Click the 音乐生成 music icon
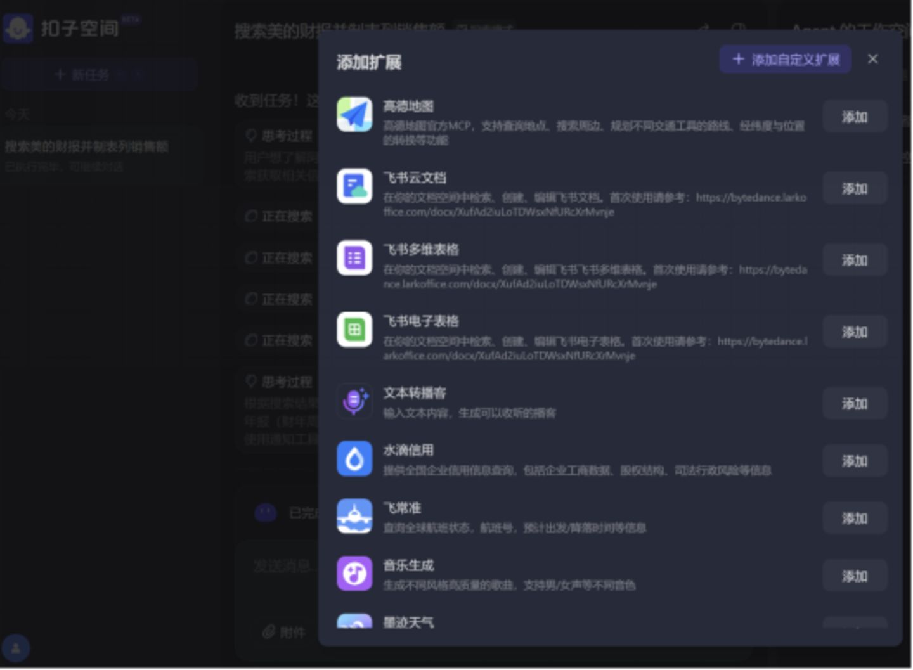This screenshot has height=670, width=913. click(354, 574)
